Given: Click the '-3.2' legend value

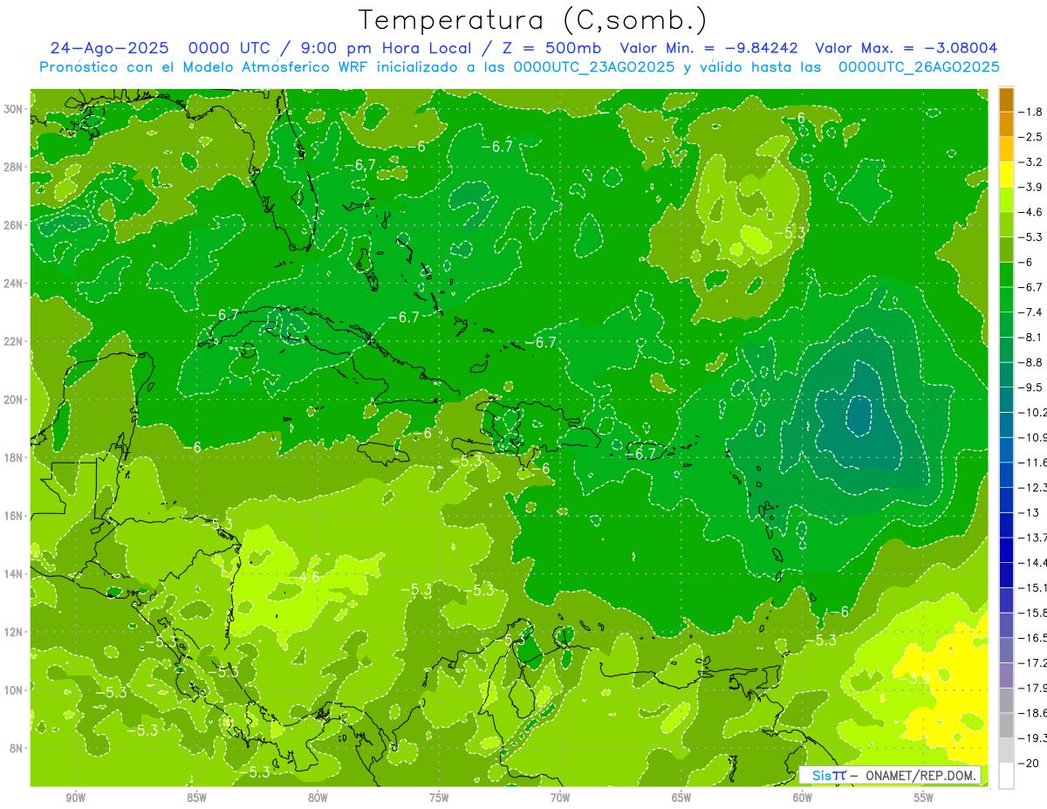Looking at the screenshot, I should (x=1030, y=162).
